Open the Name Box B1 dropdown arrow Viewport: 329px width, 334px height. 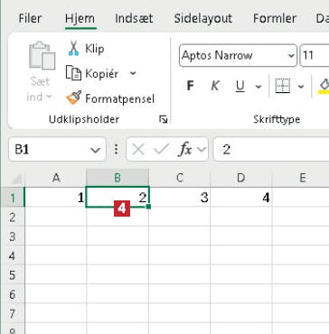[95, 150]
